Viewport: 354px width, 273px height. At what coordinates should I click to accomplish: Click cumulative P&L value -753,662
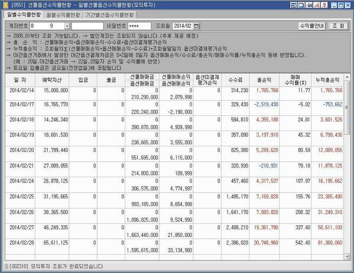pos(333,105)
